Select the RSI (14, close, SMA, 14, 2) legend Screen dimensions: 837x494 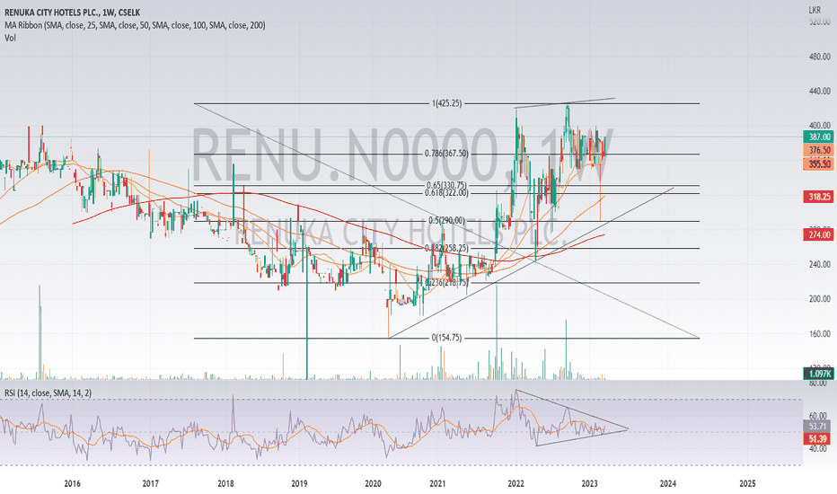pos(48,393)
